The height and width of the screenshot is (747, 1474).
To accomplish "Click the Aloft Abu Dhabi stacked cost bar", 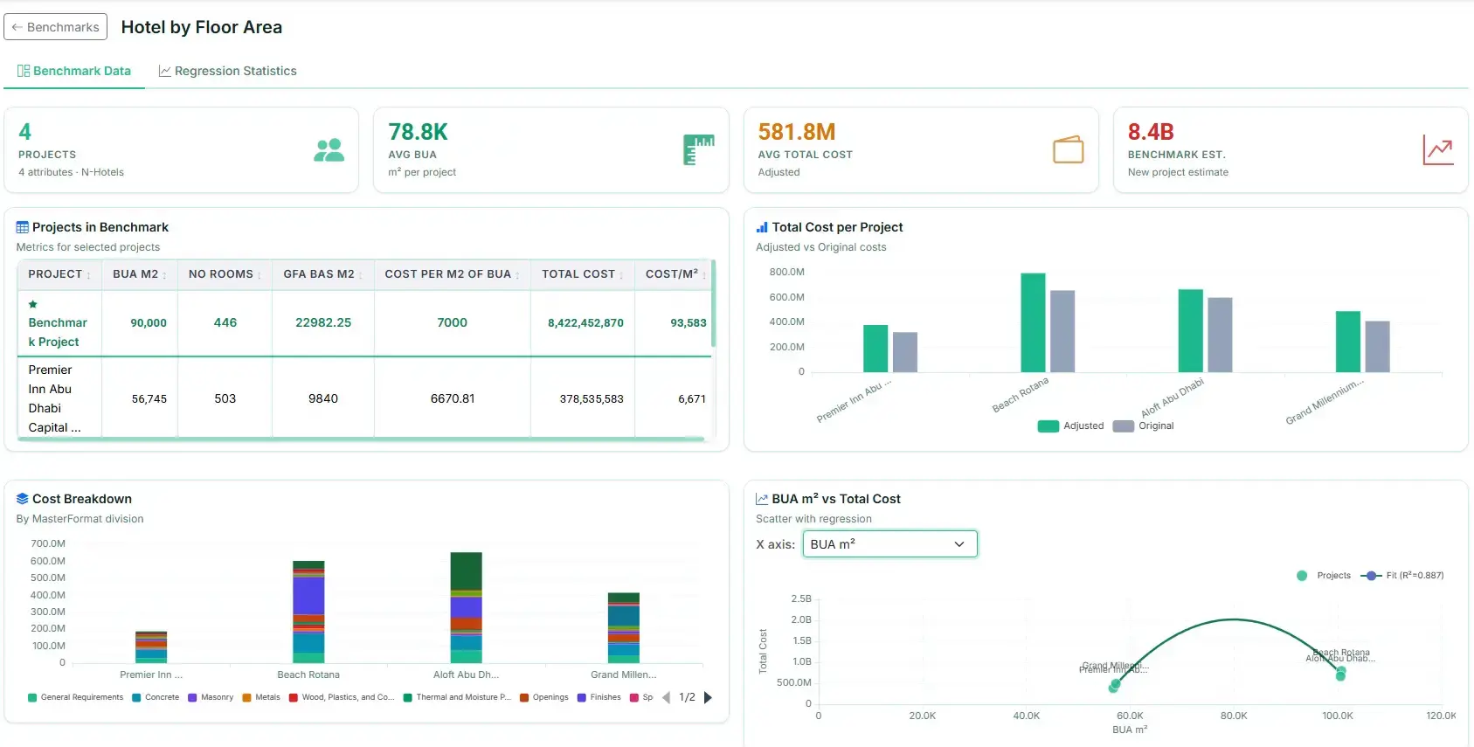I will click(467, 607).
